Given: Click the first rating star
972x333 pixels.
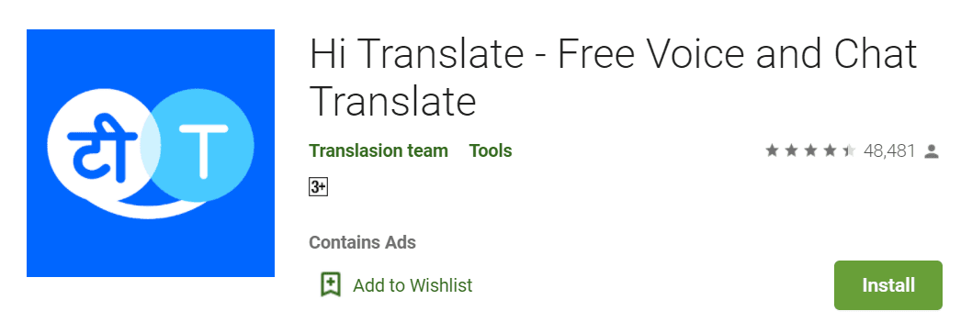Looking at the screenshot, I should pyautogui.click(x=772, y=150).
